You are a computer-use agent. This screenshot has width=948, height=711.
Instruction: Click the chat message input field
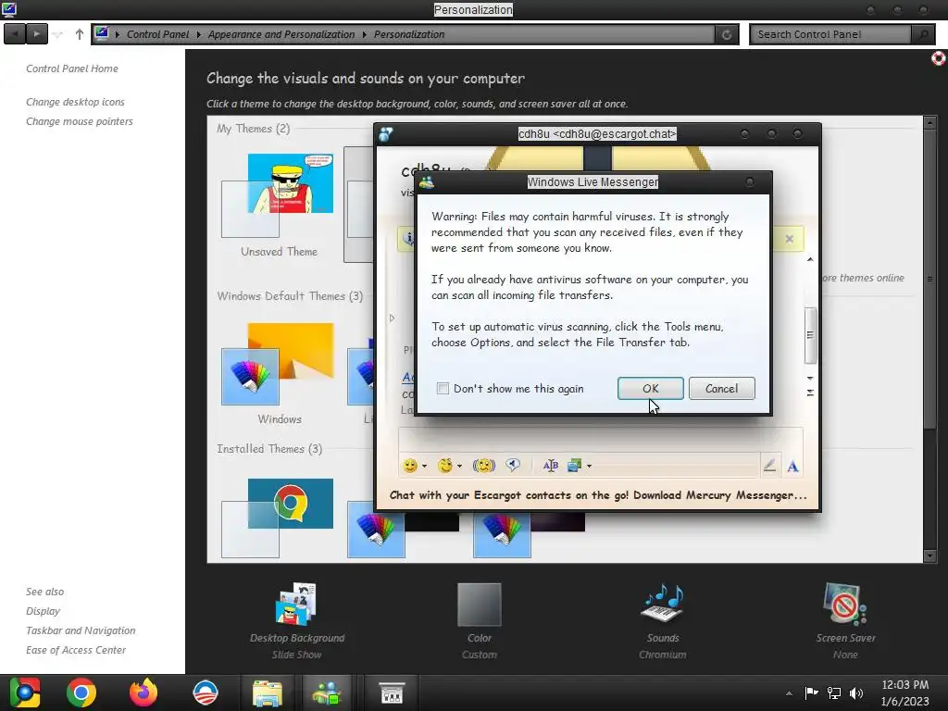click(x=600, y=440)
